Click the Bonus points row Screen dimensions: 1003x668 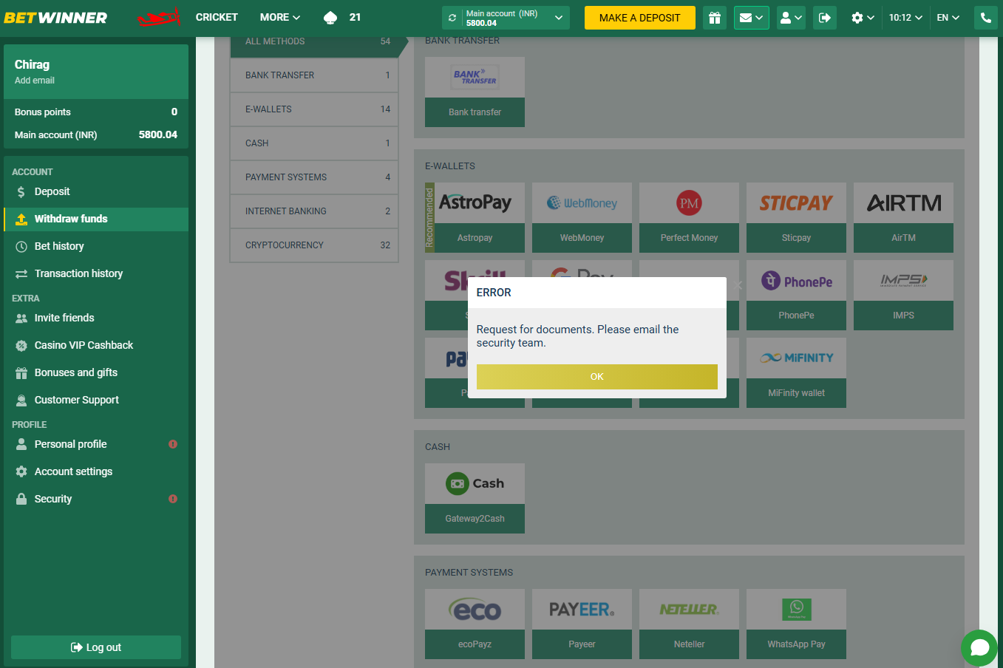tap(96, 112)
